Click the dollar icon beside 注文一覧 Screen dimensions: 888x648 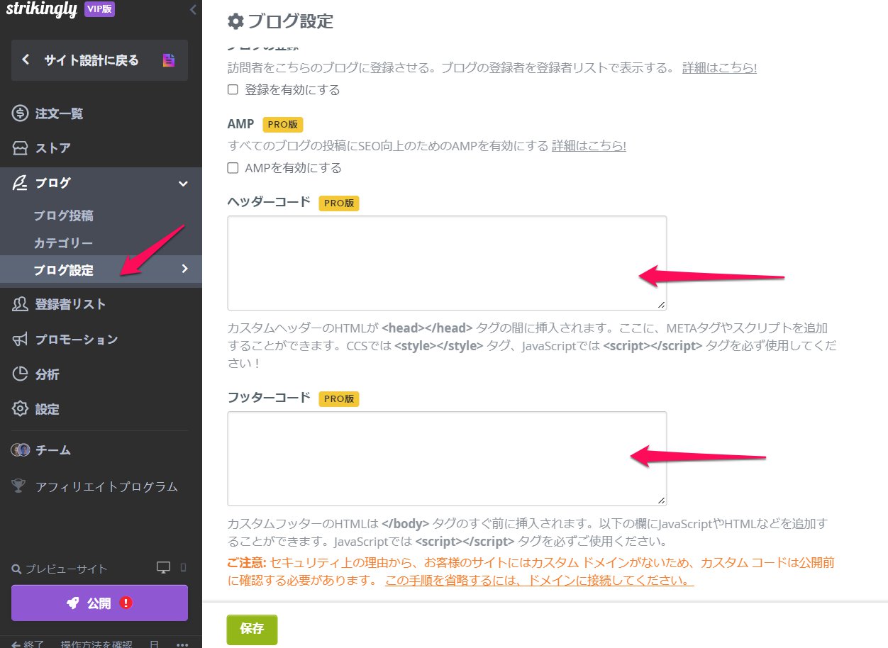point(20,113)
